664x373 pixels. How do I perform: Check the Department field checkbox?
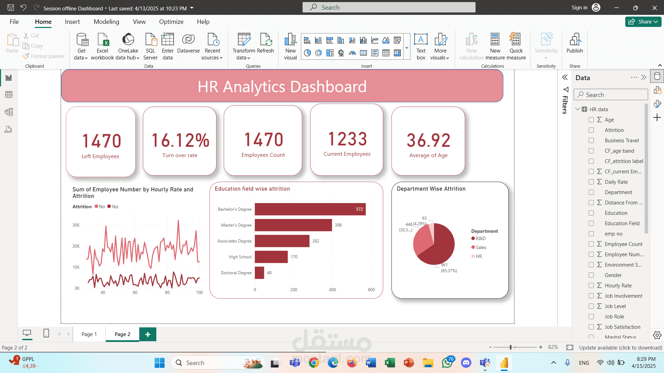(x=591, y=192)
